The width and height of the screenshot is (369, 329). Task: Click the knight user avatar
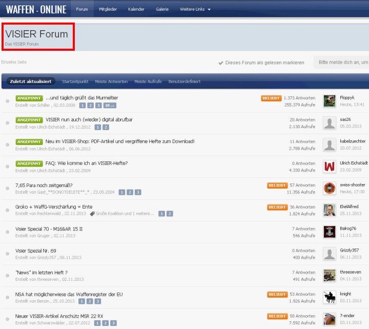pyautogui.click(x=330, y=297)
